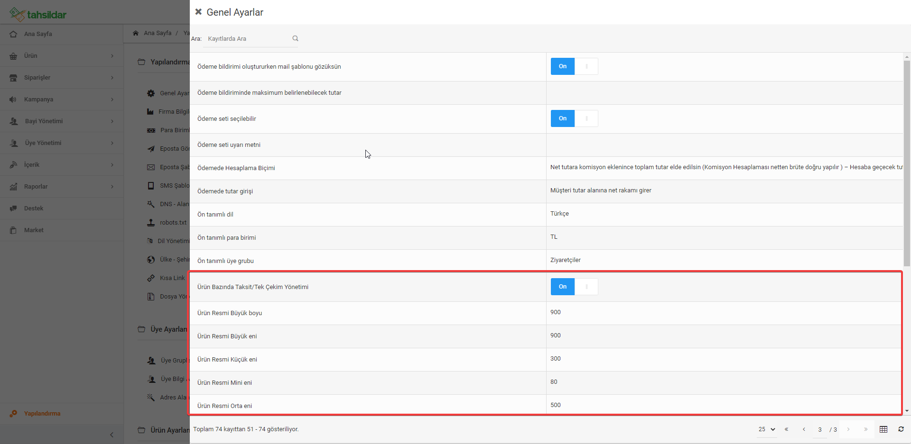Click the tahsildar logo
This screenshot has width=911, height=444.
[38, 14]
